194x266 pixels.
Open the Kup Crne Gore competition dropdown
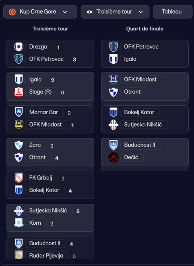coord(40,12)
